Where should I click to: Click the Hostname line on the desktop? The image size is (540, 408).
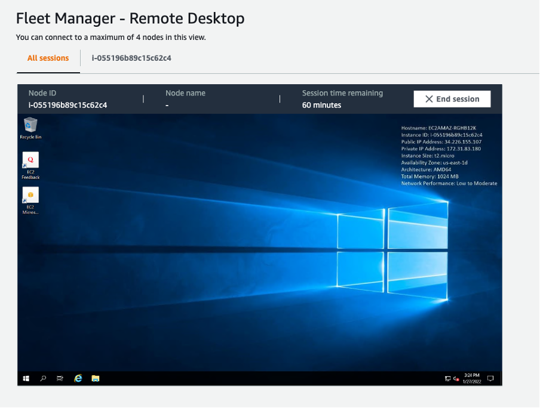pyautogui.click(x=438, y=128)
